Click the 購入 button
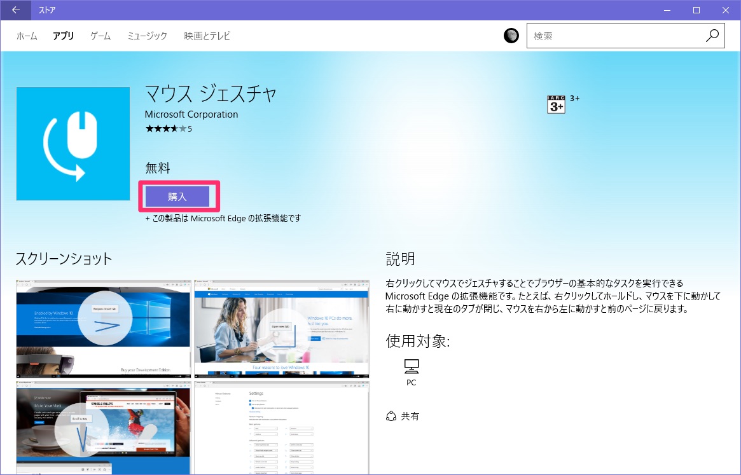The image size is (741, 475). coord(177,196)
